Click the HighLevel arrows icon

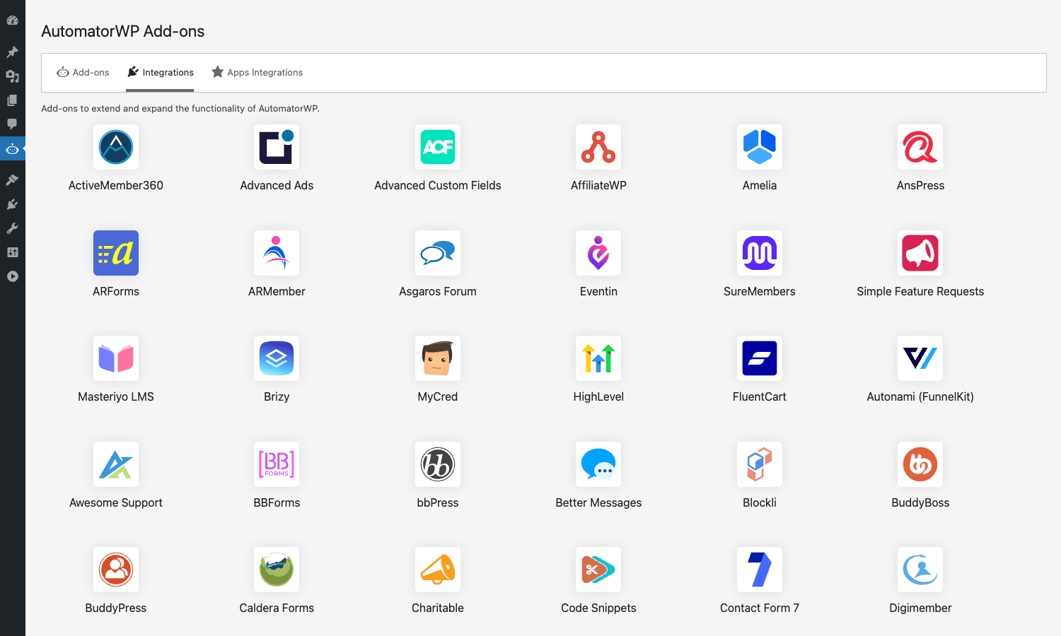click(x=598, y=358)
